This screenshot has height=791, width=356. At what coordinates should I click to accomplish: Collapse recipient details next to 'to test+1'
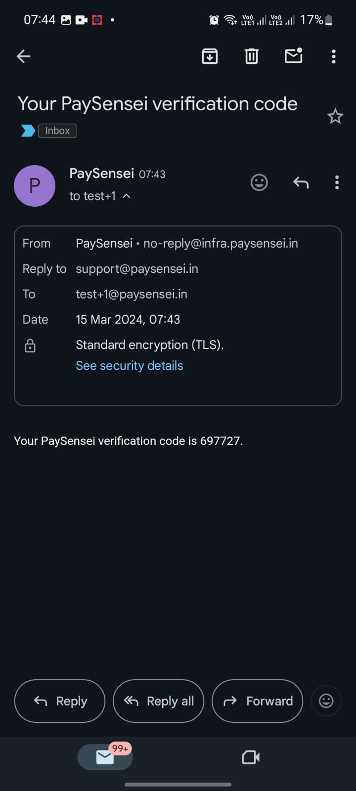pos(127,196)
